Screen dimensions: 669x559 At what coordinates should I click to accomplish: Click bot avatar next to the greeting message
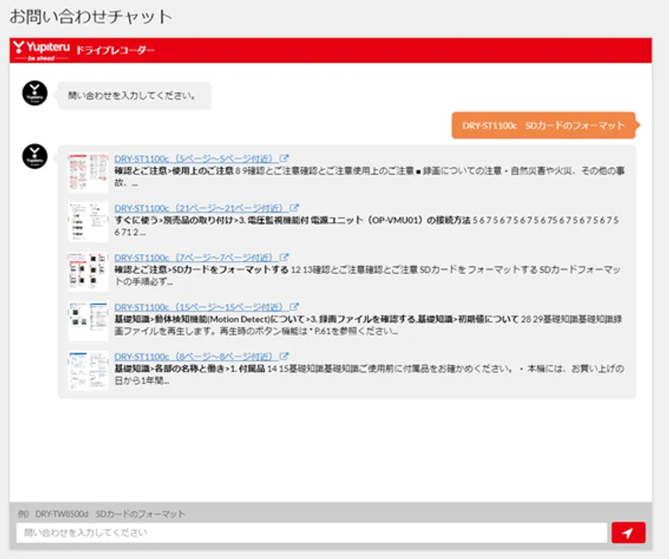pyautogui.click(x=34, y=94)
